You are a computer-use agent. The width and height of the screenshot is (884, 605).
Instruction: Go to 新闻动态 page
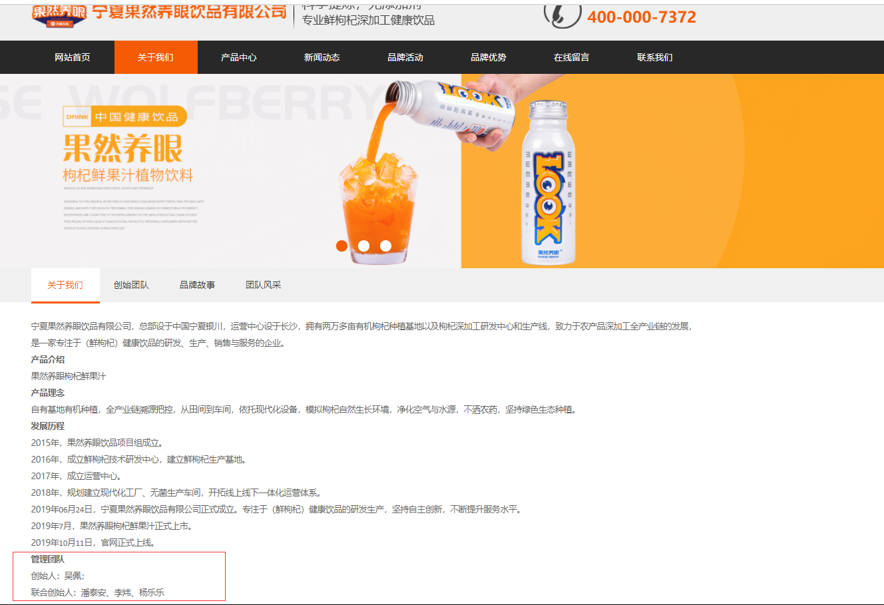coord(322,57)
